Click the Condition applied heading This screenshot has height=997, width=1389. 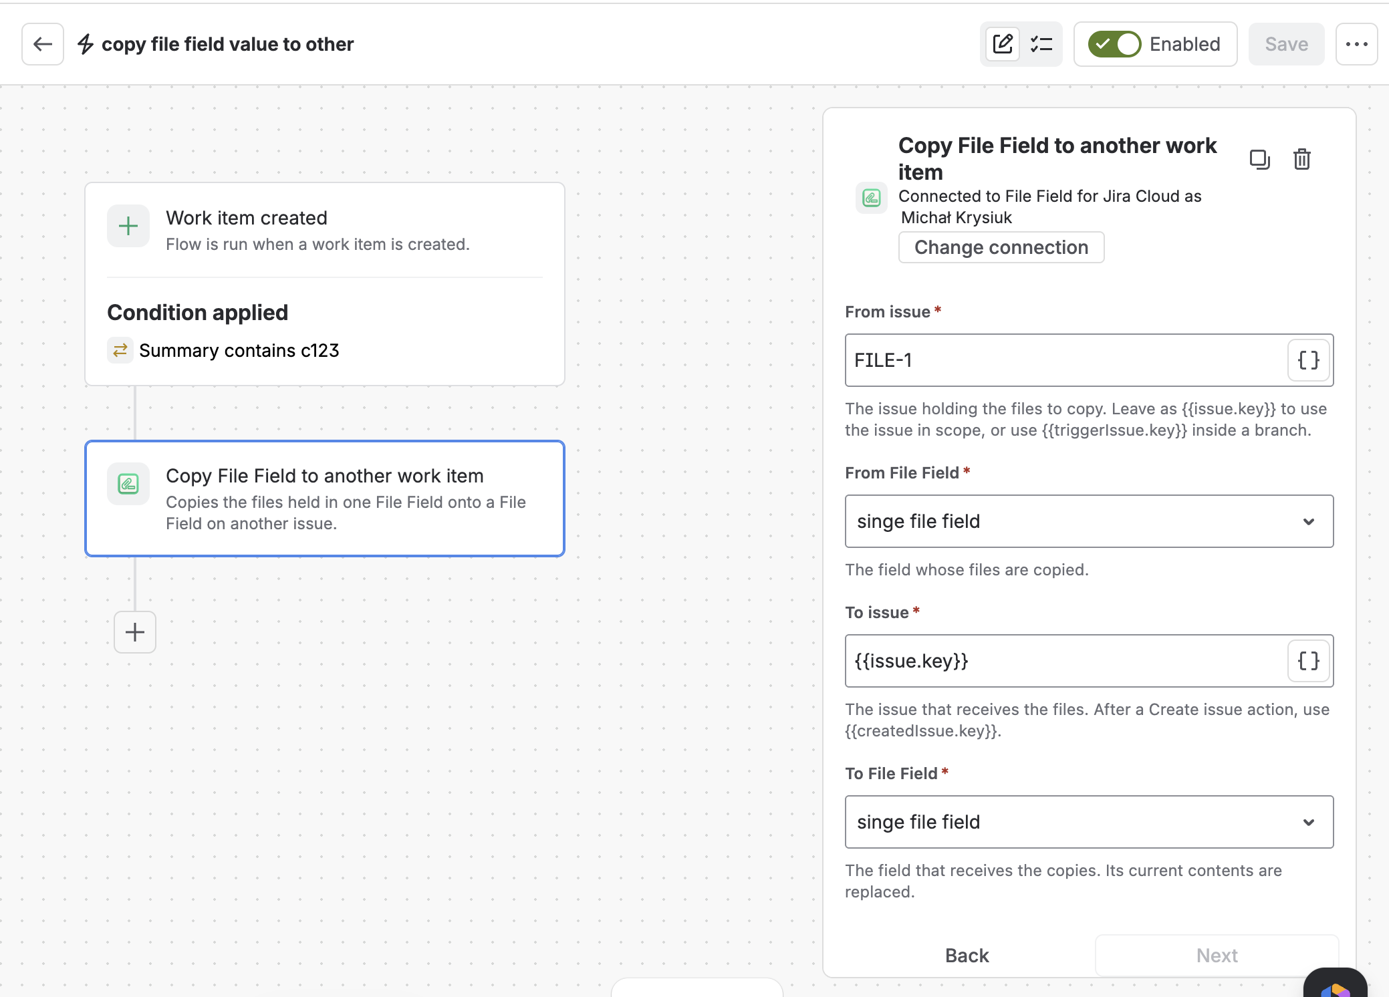pyautogui.click(x=198, y=313)
